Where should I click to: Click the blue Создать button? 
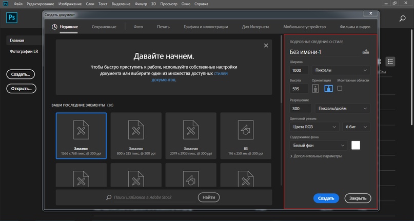click(x=326, y=198)
